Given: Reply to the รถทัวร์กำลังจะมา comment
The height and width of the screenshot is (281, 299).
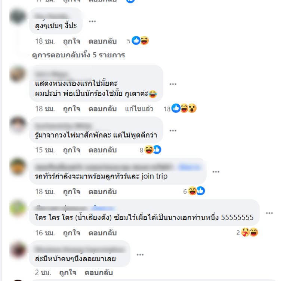Looking at the screenshot, I should (x=102, y=192).
